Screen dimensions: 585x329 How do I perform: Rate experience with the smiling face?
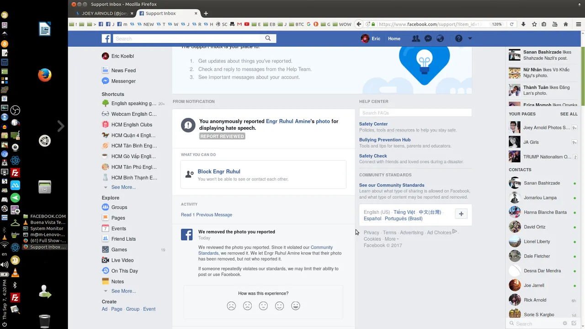[x=279, y=306]
